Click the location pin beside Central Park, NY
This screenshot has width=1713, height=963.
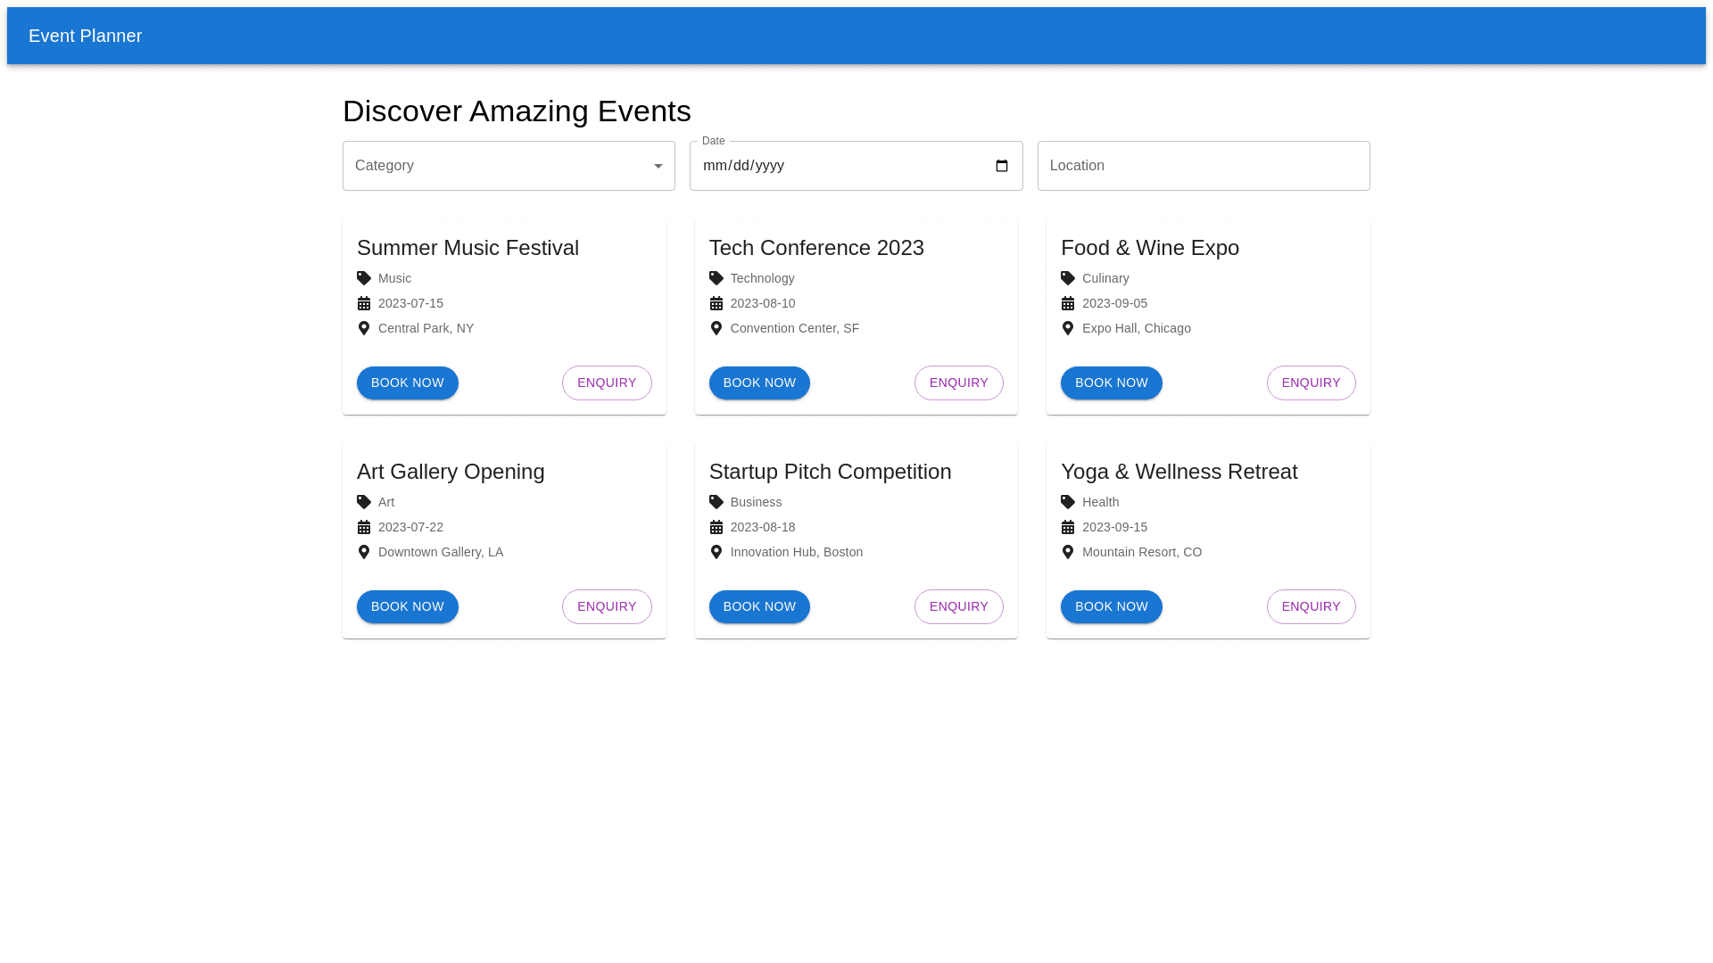(364, 328)
